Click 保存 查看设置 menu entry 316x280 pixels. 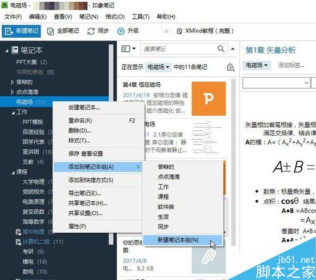click(x=98, y=154)
